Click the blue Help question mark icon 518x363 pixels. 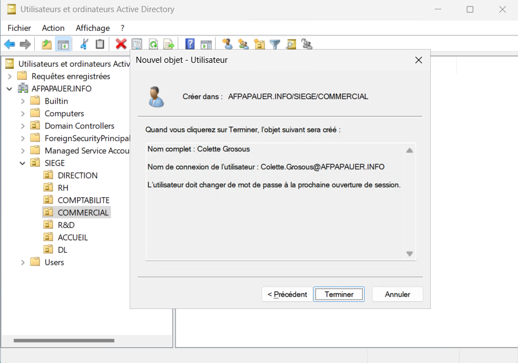[190, 44]
